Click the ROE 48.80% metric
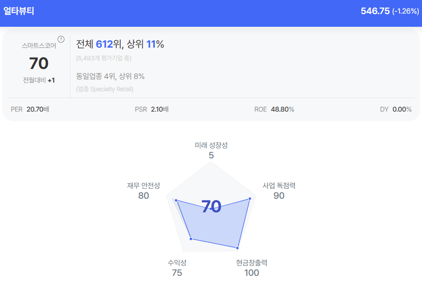Image resolution: width=422 pixels, height=289 pixels. (x=274, y=109)
